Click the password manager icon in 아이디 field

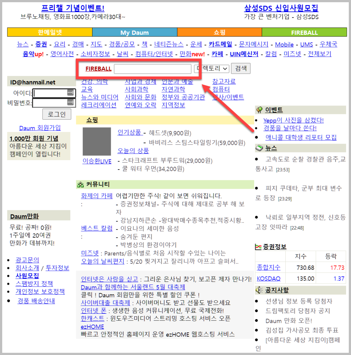(70, 93)
